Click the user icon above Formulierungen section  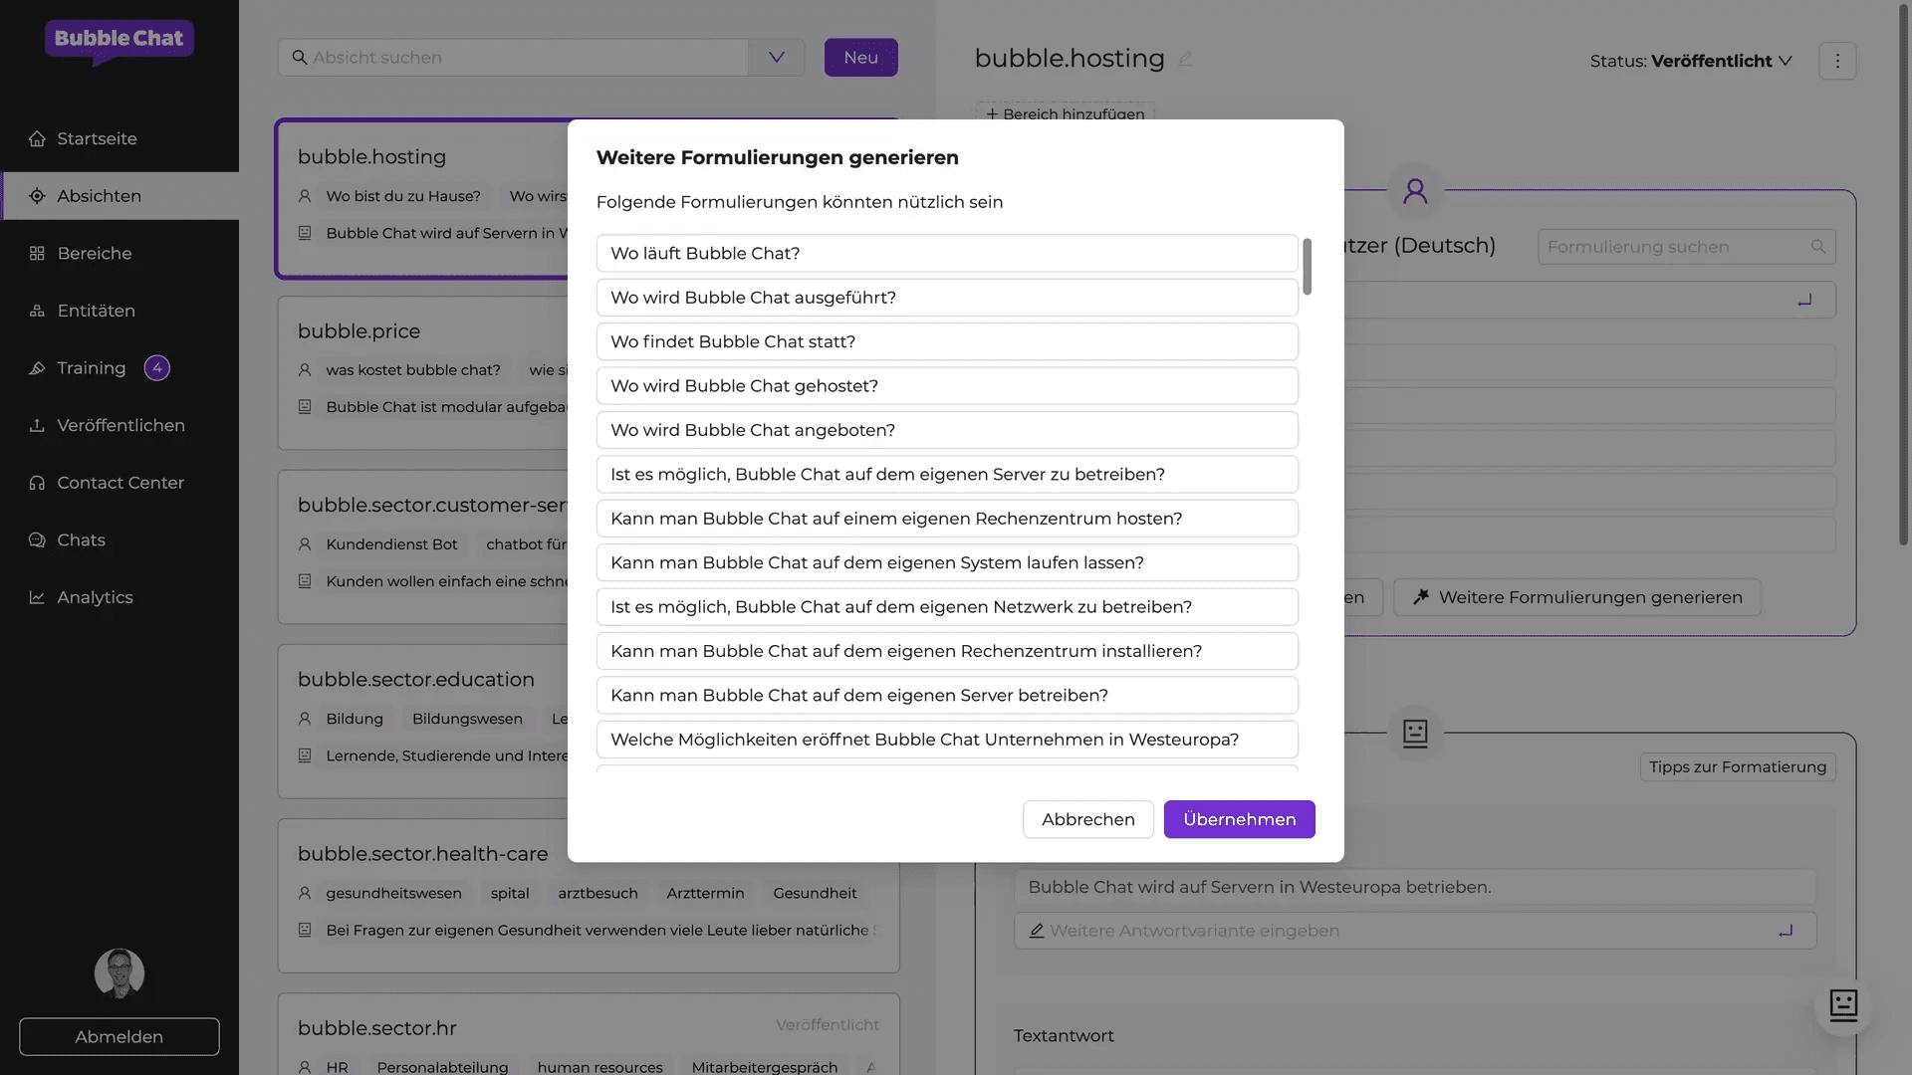1415,190
